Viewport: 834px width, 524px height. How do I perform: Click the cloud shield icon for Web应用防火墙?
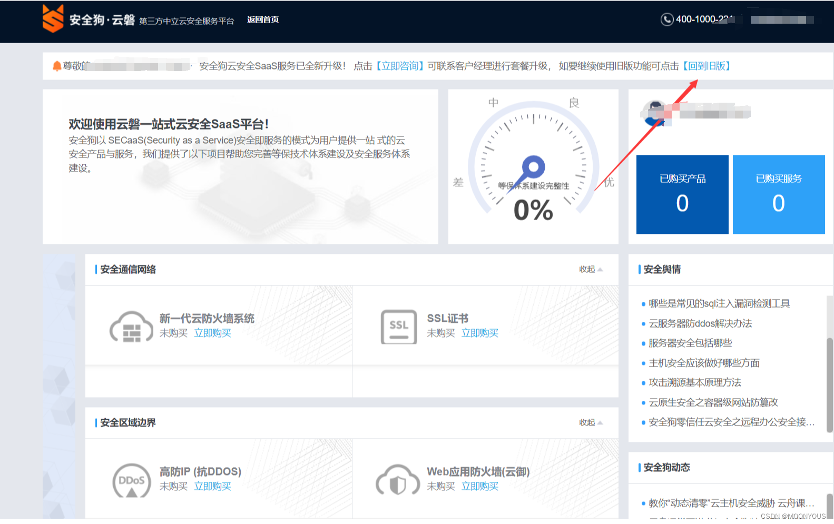(398, 480)
